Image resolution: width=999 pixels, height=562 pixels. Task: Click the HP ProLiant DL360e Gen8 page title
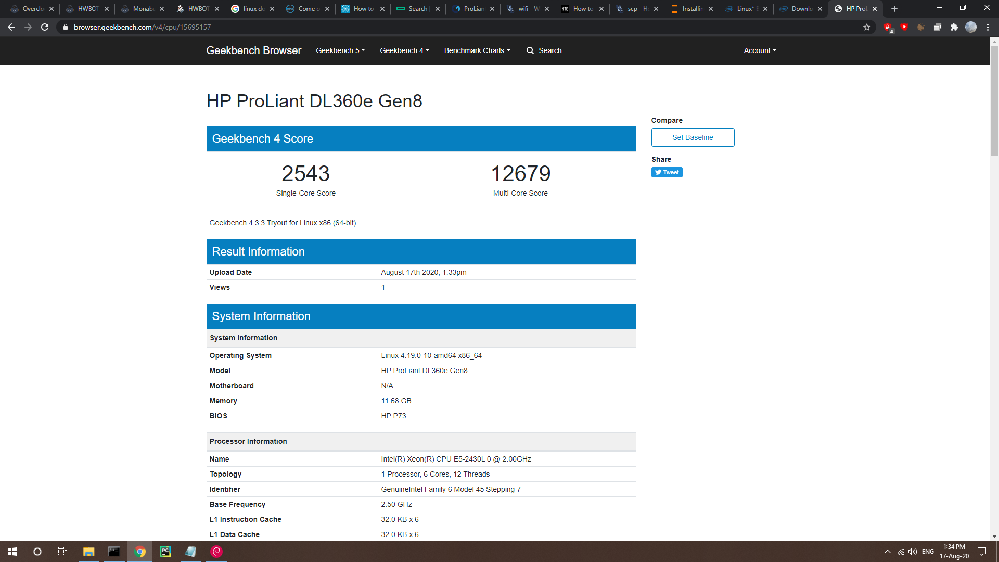click(314, 101)
